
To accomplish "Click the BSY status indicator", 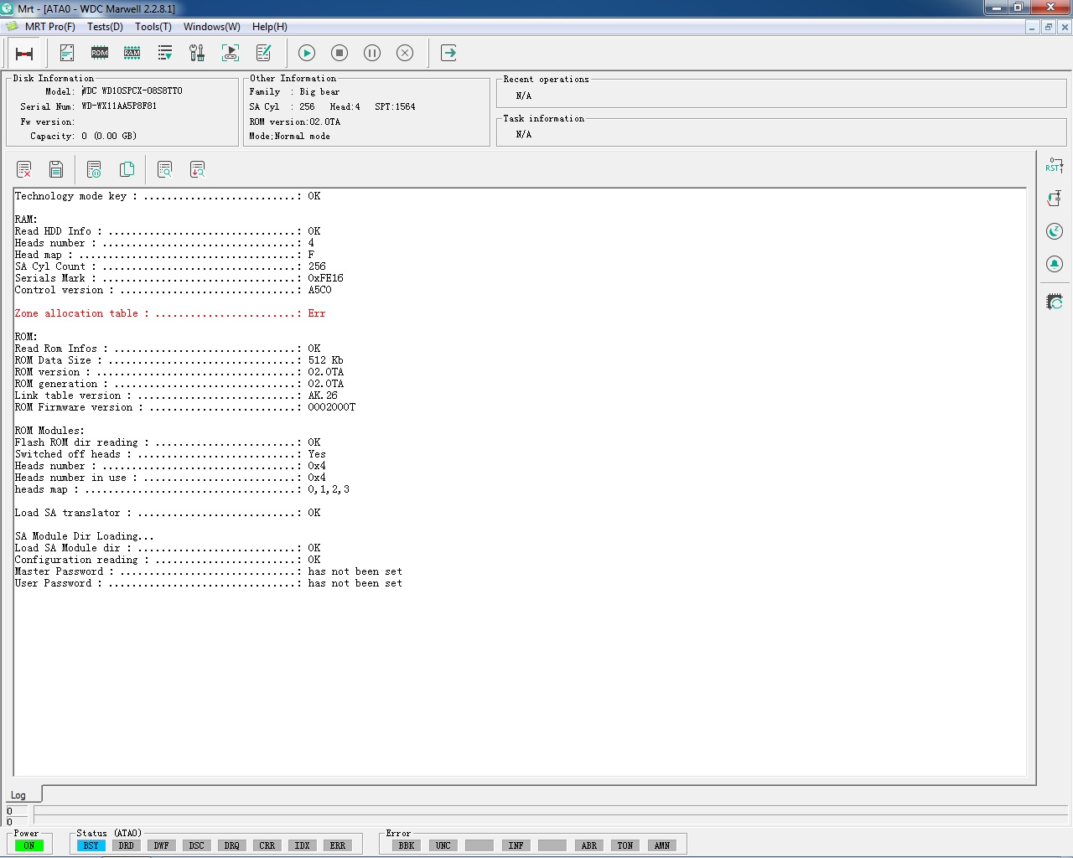I will click(91, 845).
